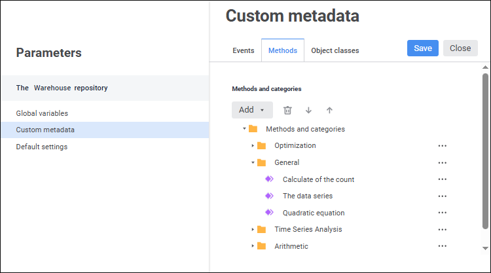Collapse the General folder
This screenshot has width=491, height=273.
(x=253, y=162)
